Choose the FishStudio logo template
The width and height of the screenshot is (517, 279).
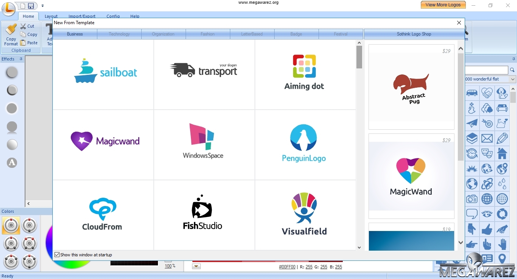[205, 215]
